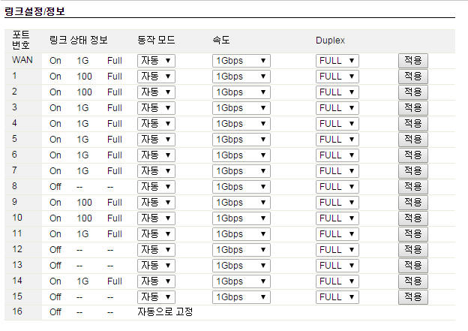Image resolution: width=468 pixels, height=331 pixels.
Task: Apply settings for port 7
Action: click(413, 171)
